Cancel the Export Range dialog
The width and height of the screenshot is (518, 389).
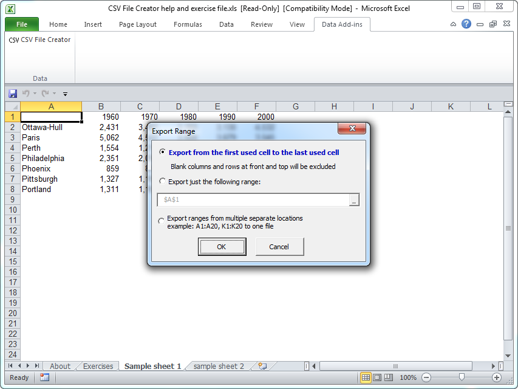tap(279, 247)
